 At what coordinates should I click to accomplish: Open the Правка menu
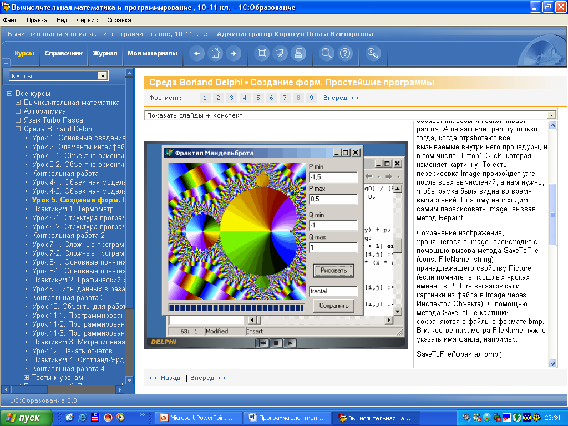pos(37,21)
